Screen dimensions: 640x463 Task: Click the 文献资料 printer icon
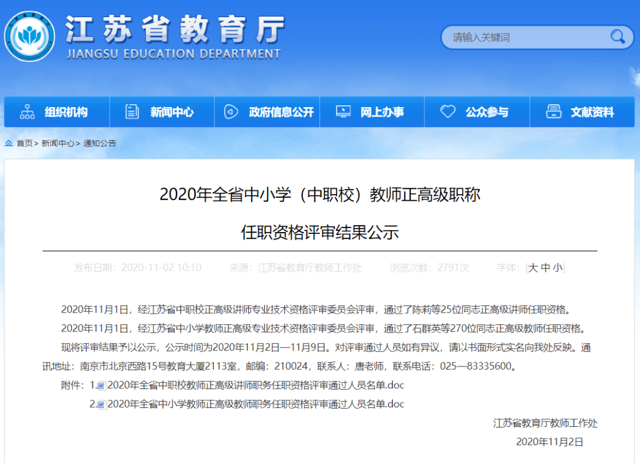[x=553, y=112]
